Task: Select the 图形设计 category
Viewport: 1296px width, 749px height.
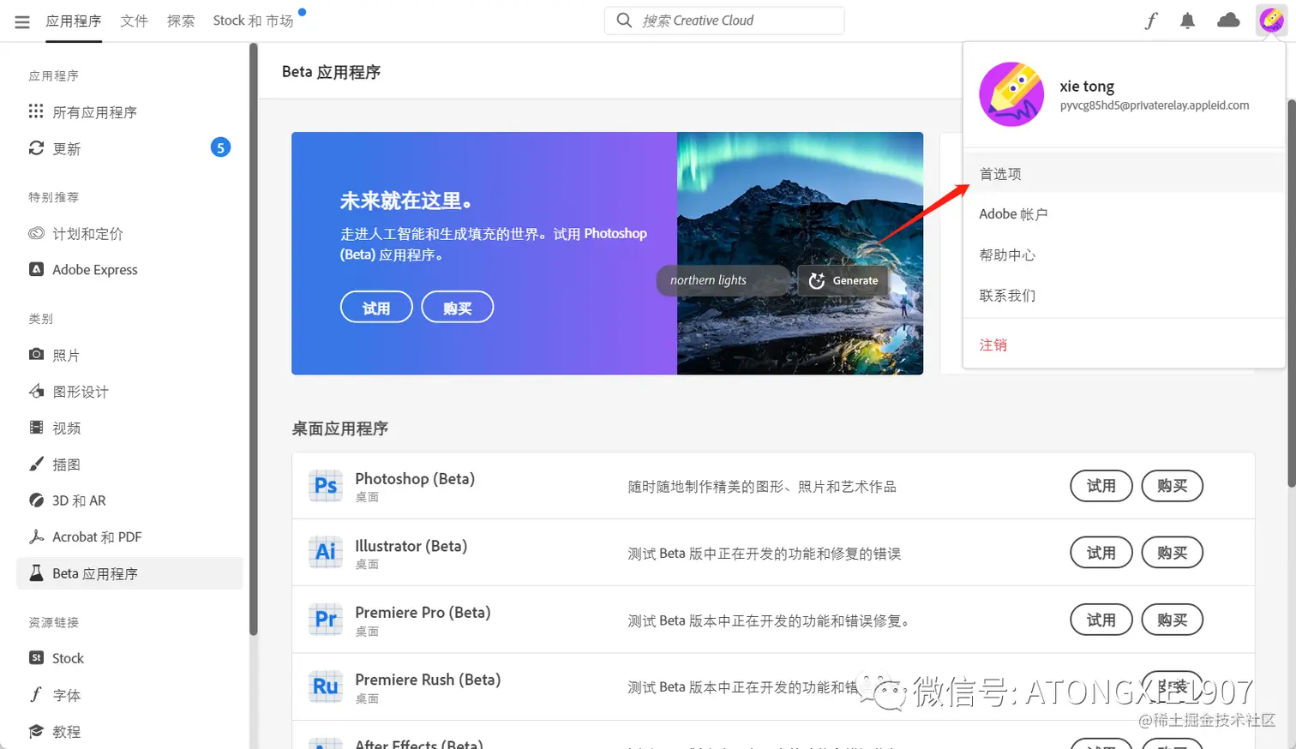Action: 129,392
